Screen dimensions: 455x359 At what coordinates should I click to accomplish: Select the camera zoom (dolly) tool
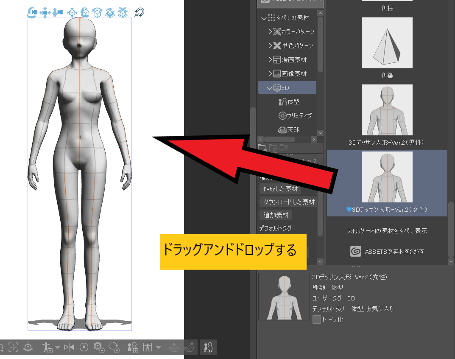pos(58,13)
